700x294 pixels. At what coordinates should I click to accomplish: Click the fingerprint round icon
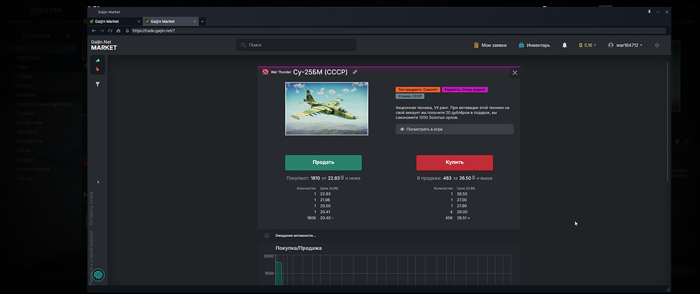tap(98, 275)
